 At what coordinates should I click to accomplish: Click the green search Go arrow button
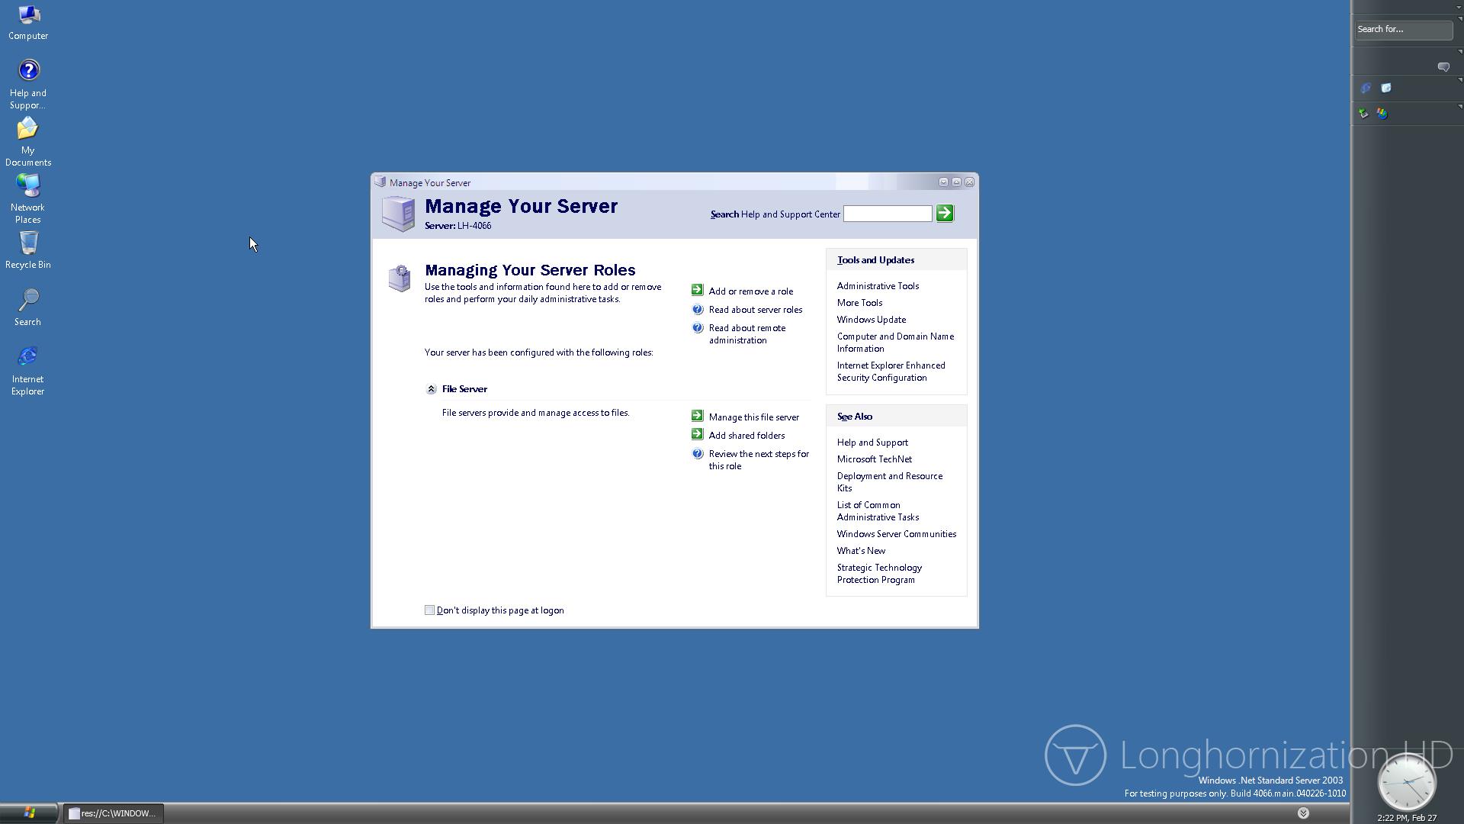(x=945, y=214)
